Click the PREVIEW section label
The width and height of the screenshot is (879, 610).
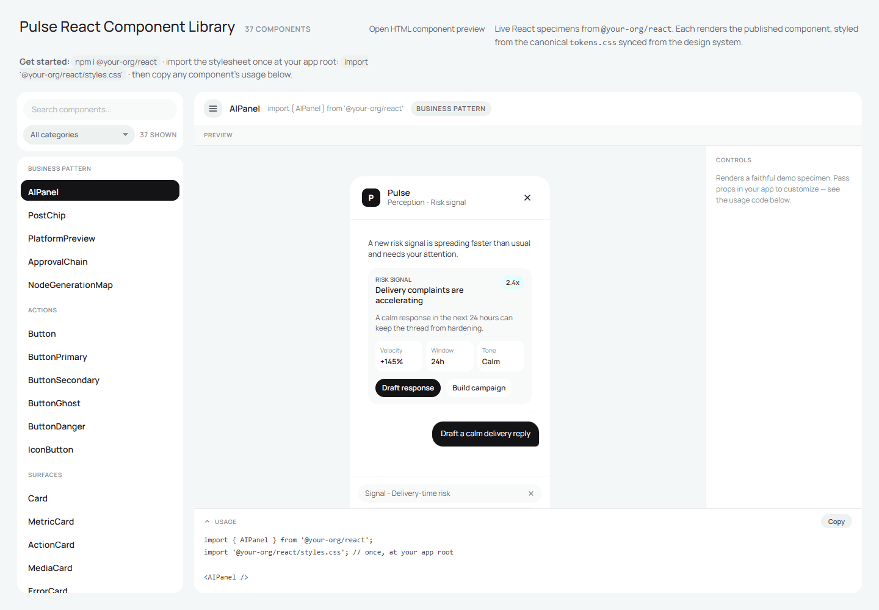tap(218, 135)
